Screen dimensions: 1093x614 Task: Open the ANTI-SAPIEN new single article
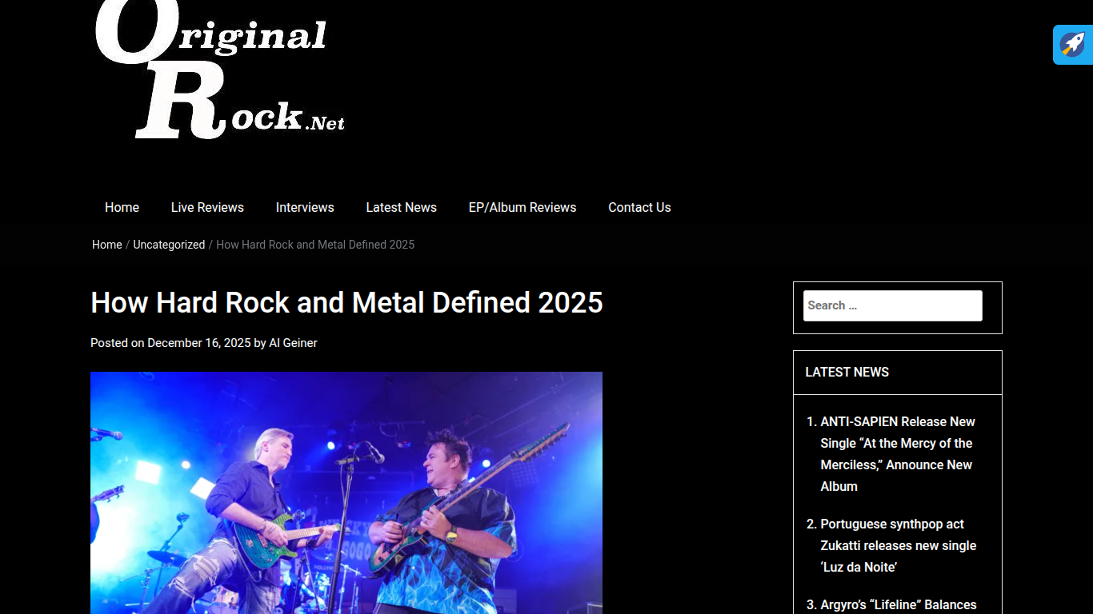898,454
